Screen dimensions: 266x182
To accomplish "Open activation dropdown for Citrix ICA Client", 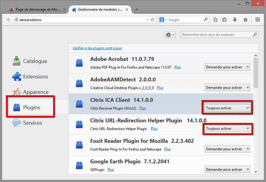I will point(227,108).
